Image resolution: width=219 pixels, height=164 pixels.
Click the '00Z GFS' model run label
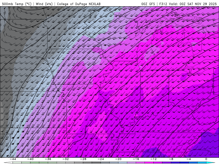pyautogui.click(x=148, y=4)
